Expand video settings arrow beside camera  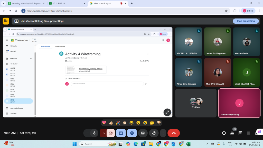[x=104, y=133]
